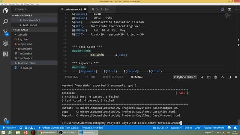Open the errors and warnings count in status bar

click(x=30, y=127)
